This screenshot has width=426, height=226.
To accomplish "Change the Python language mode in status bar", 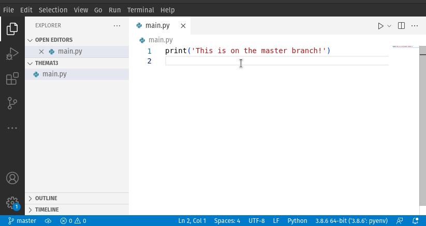I will coord(297,221).
